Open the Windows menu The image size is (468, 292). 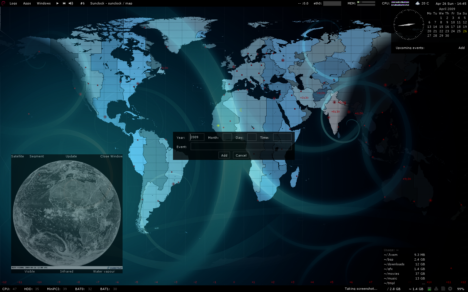[x=44, y=3]
